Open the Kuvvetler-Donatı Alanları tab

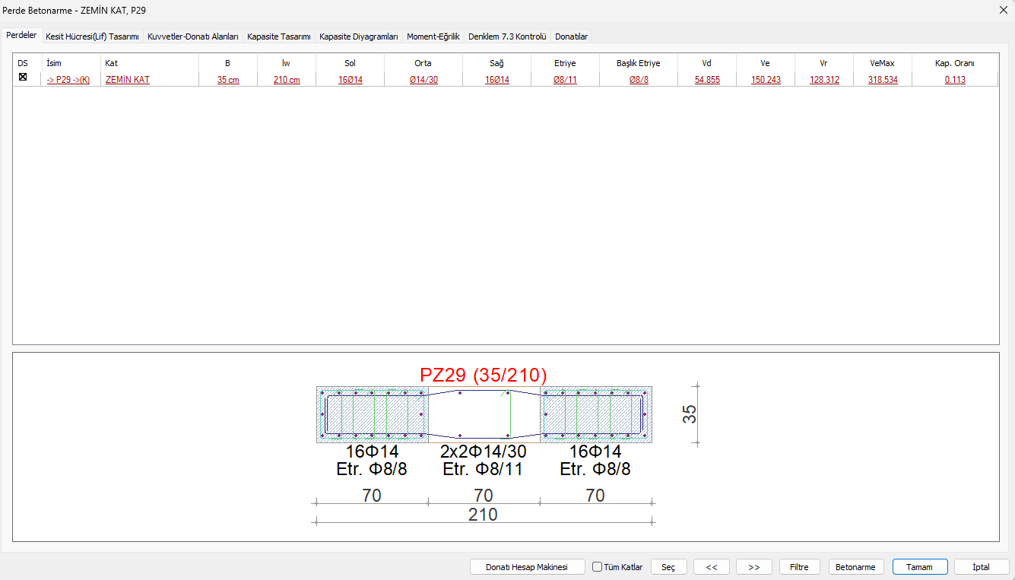tap(193, 36)
